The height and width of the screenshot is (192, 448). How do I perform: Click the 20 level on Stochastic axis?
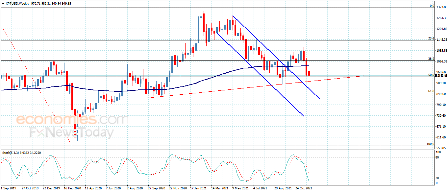(x=438, y=178)
